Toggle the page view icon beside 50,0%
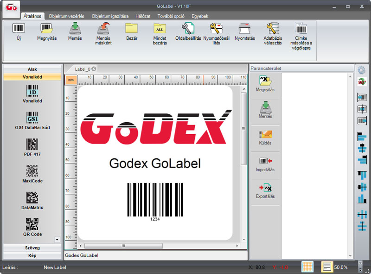Screen dimensions: 371x274 [327, 267]
